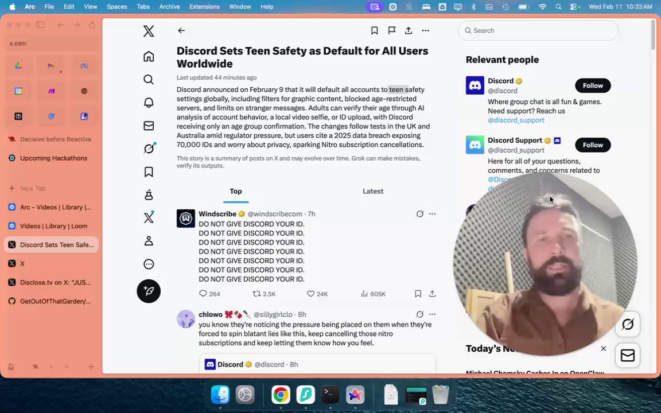This screenshot has width=661, height=413.
Task: Share the Windscribe post
Action: pyautogui.click(x=432, y=294)
